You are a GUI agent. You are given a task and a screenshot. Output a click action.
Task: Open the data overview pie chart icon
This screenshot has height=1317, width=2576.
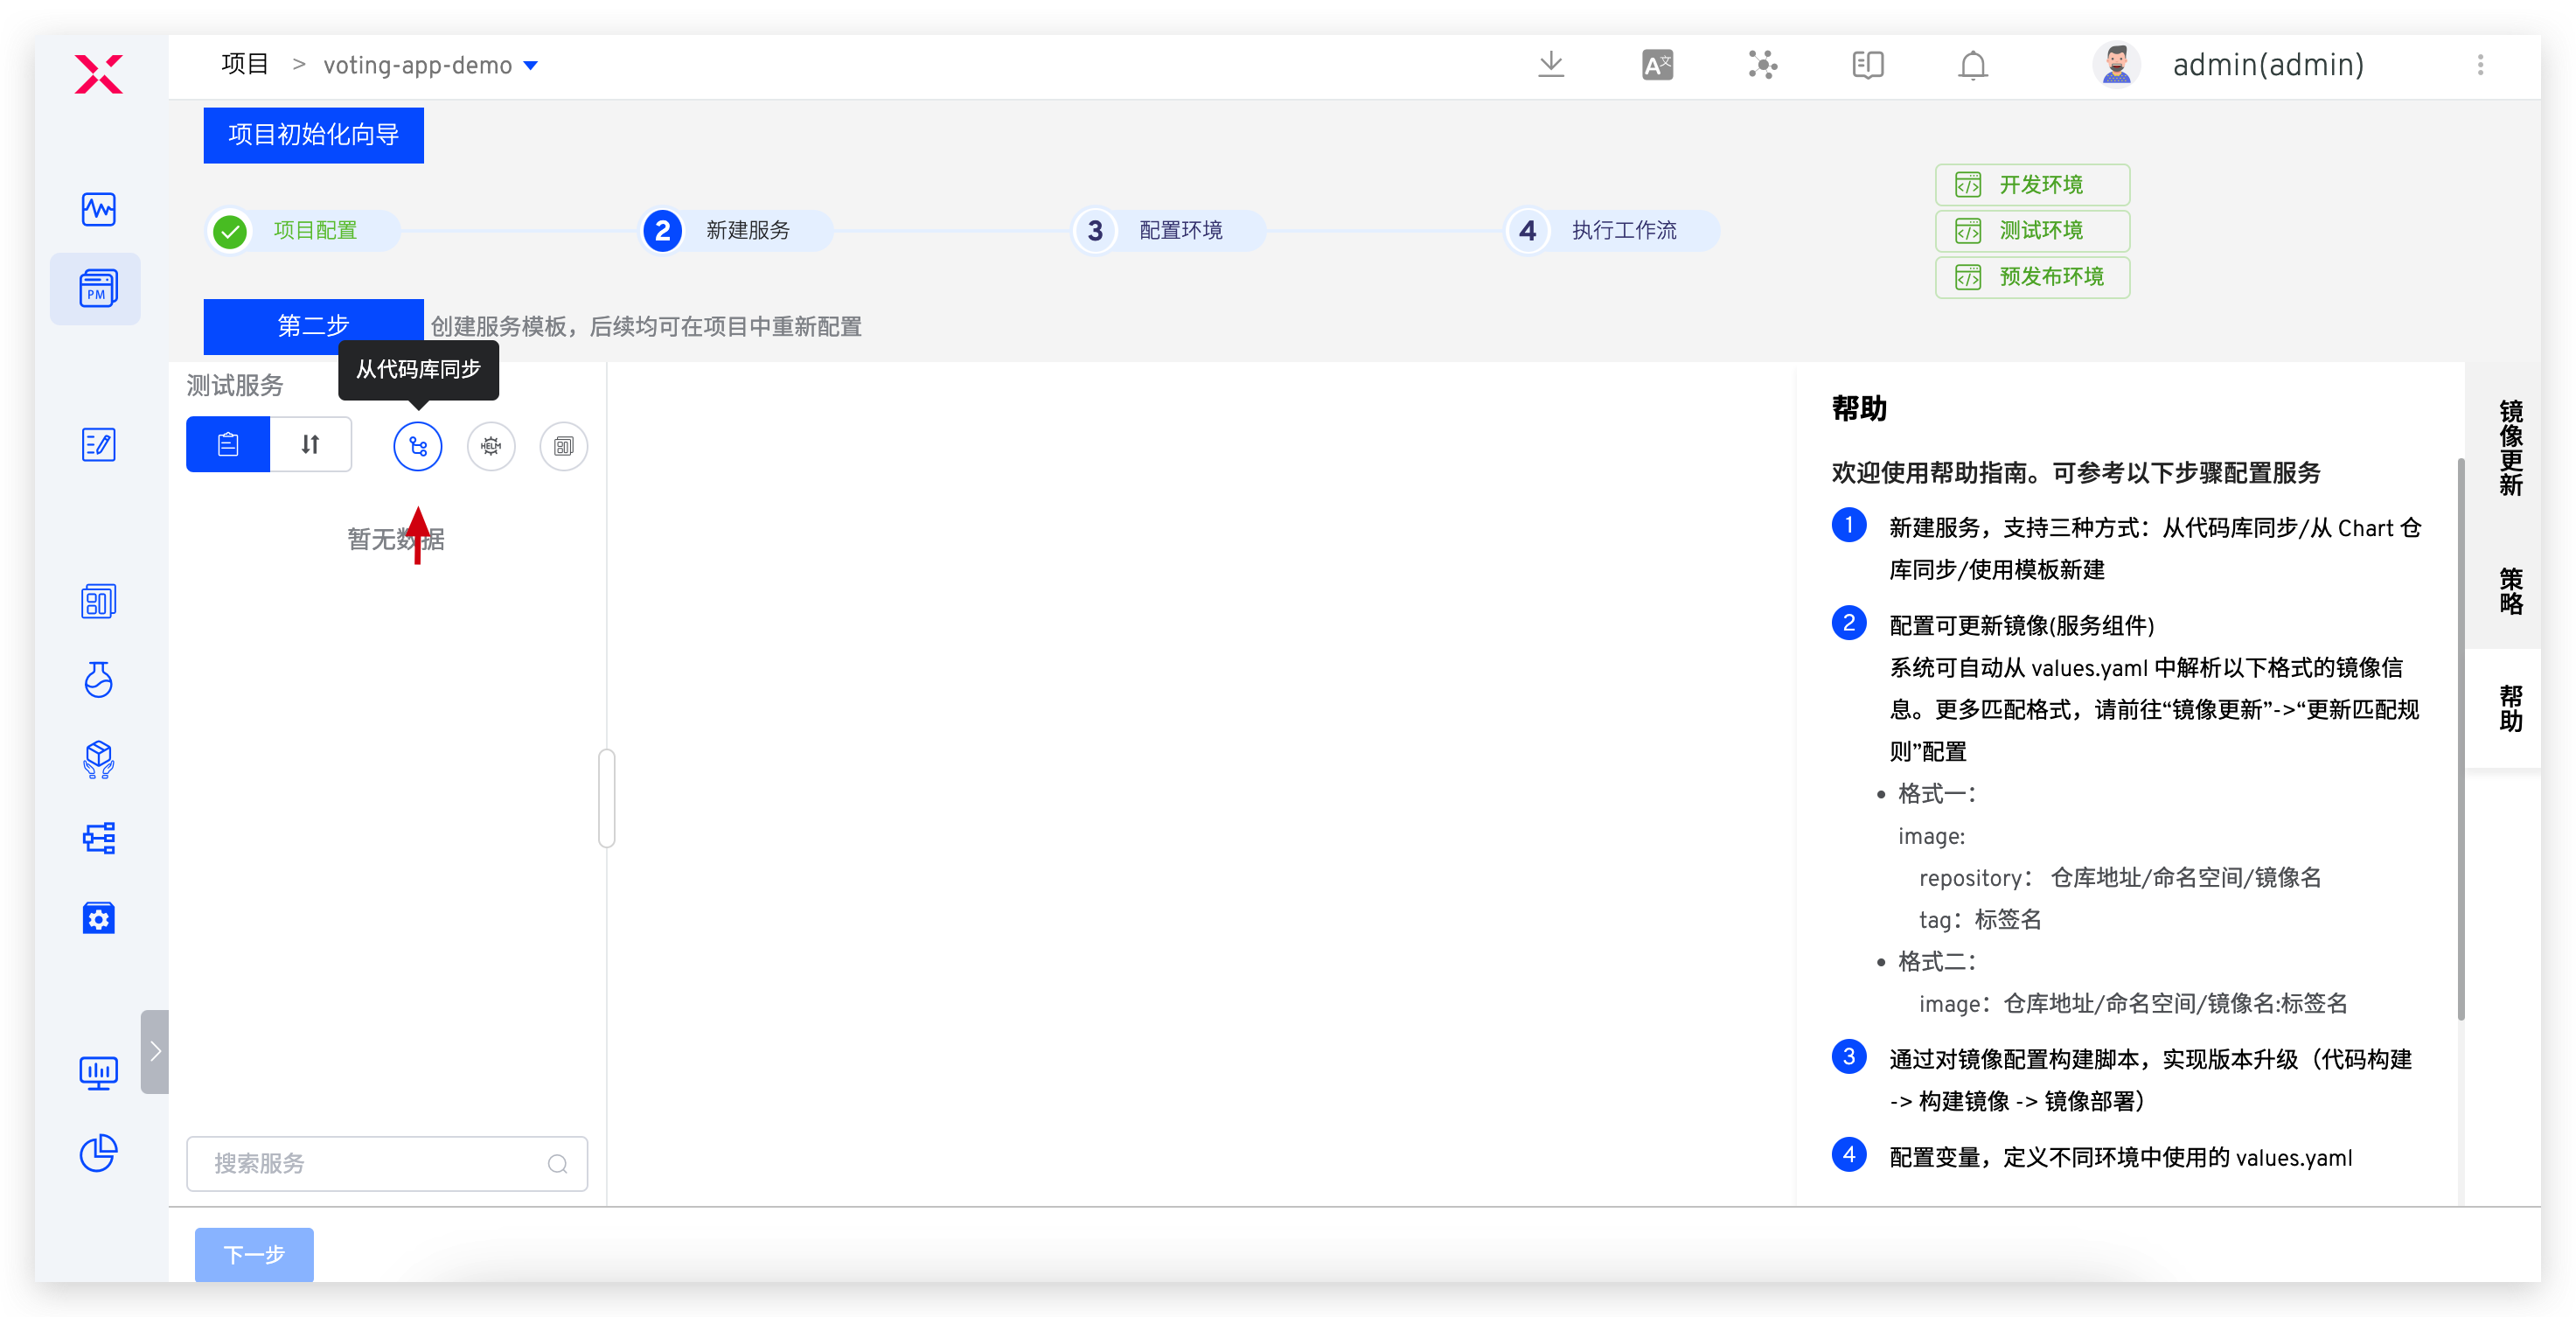[98, 1153]
